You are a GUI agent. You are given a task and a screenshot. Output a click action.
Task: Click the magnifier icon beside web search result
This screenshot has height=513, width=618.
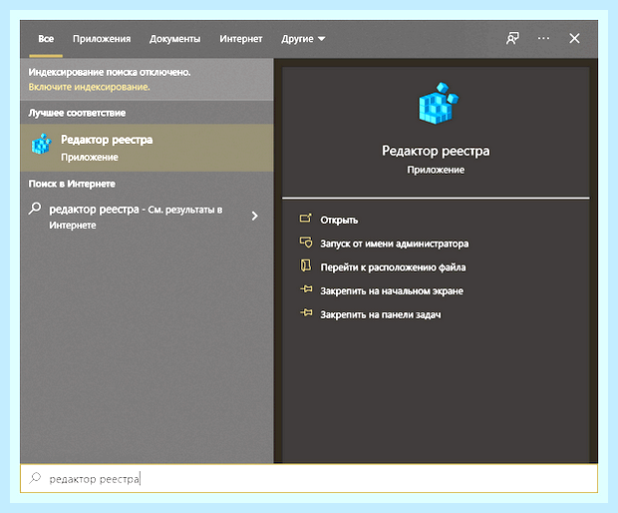(x=35, y=208)
